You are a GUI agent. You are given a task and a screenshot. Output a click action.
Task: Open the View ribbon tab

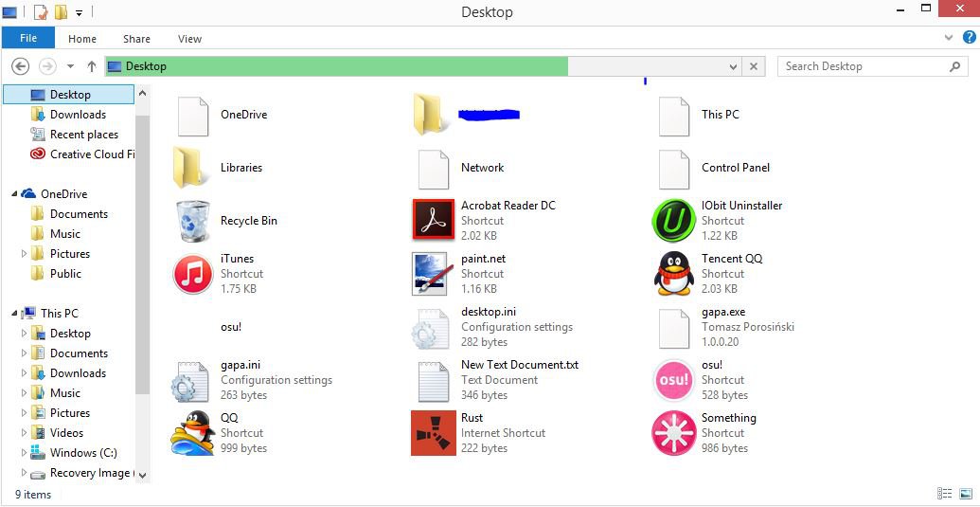coord(189,39)
